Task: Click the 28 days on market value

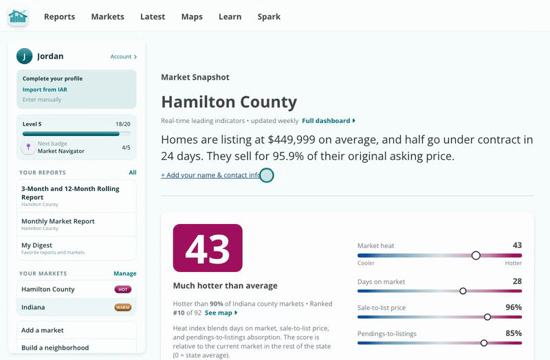Action: (x=517, y=282)
